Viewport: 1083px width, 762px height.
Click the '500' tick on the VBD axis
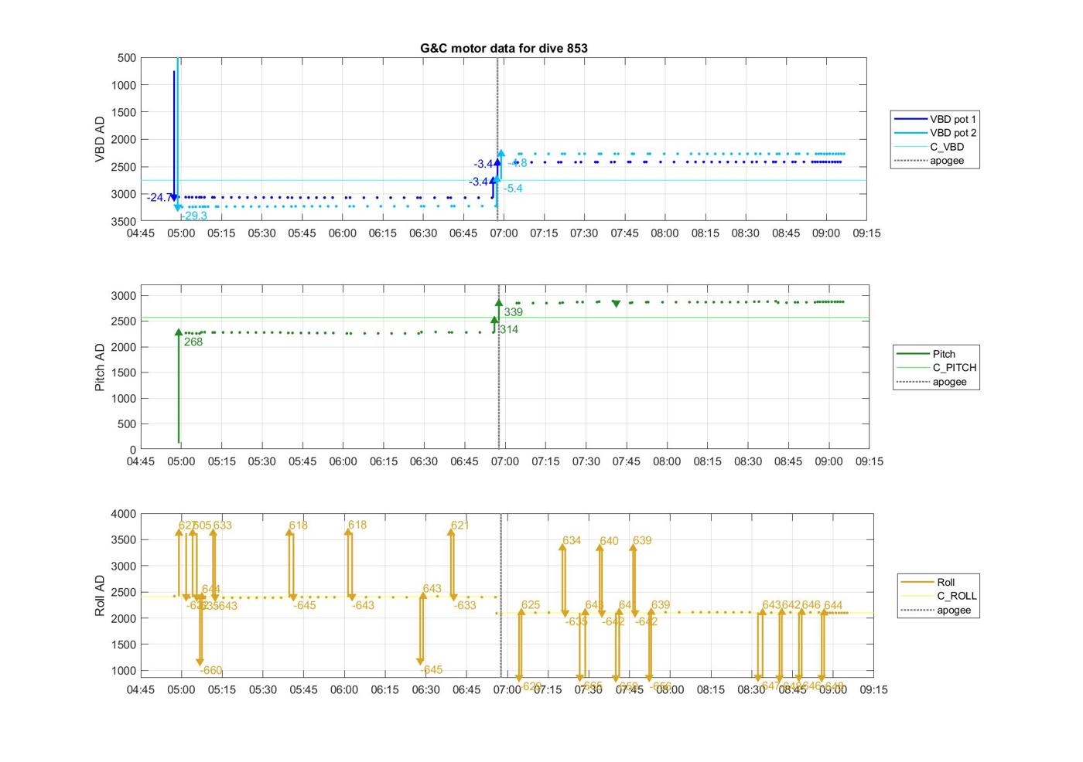pyautogui.click(x=128, y=58)
